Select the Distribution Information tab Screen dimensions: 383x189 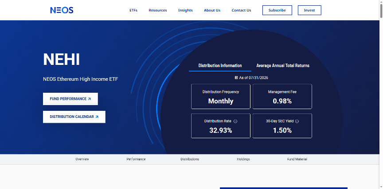pyautogui.click(x=220, y=66)
